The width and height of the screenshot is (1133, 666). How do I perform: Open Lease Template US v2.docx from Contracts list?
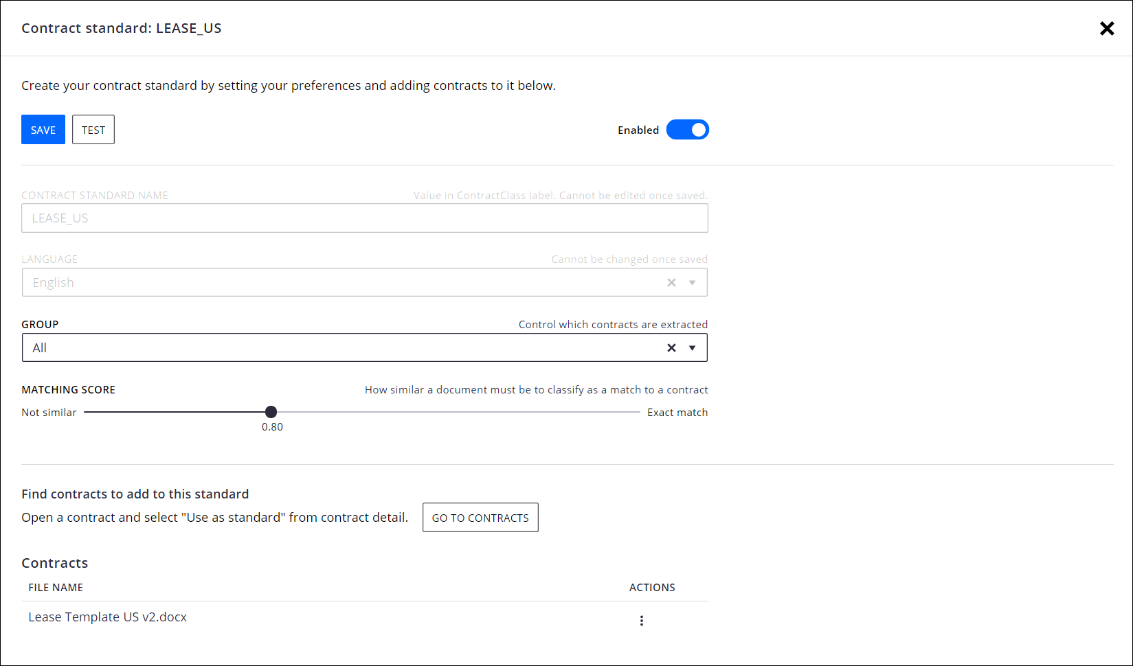pyautogui.click(x=107, y=617)
